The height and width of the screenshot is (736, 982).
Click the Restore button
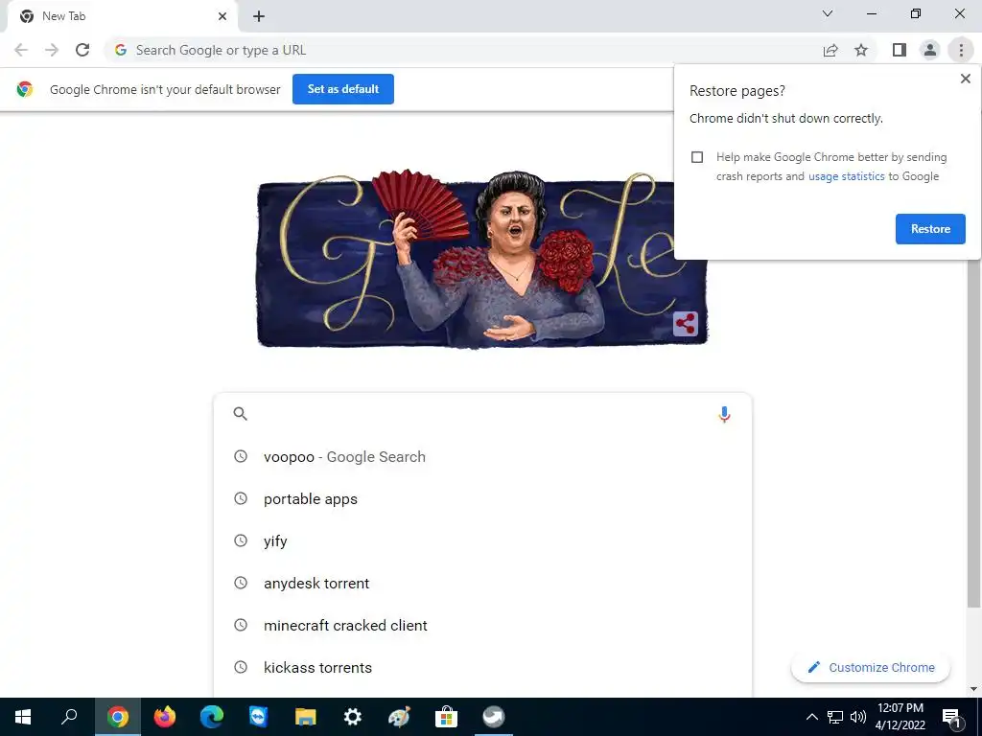click(x=930, y=229)
